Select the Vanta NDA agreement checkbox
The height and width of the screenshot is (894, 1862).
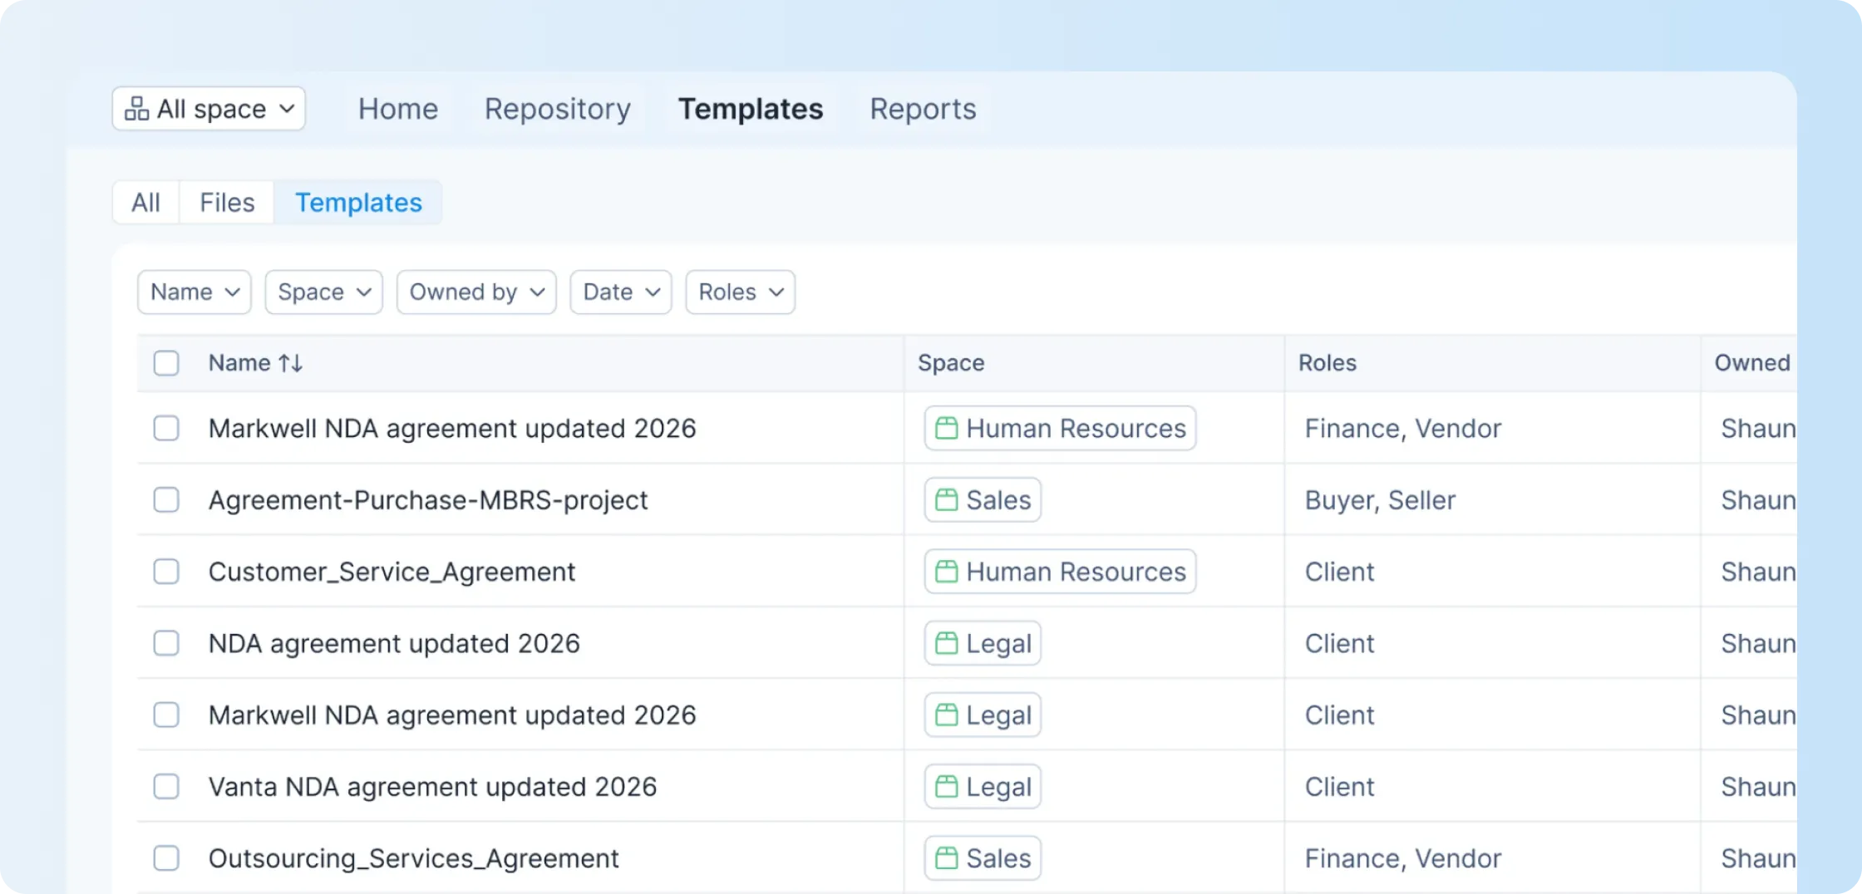click(166, 786)
